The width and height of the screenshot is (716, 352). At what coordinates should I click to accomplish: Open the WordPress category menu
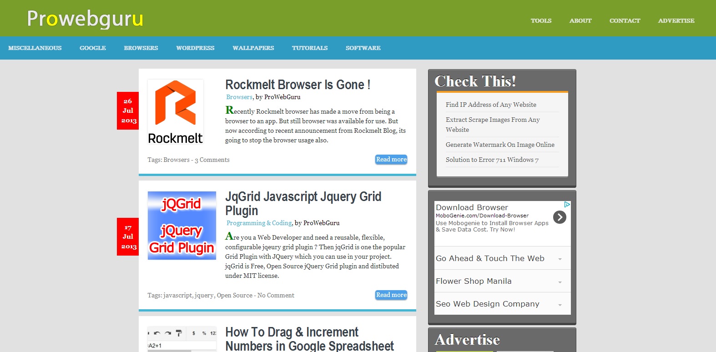click(195, 48)
